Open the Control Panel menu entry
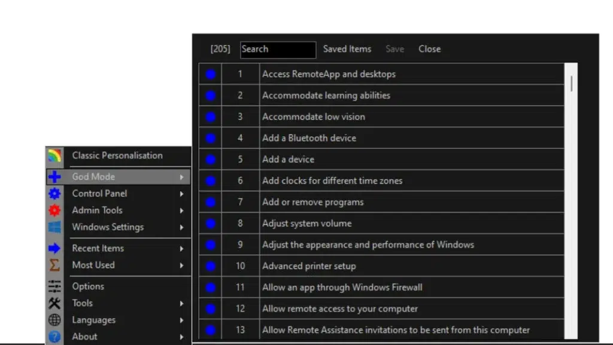Viewport: 613px width, 345px height. [99, 194]
